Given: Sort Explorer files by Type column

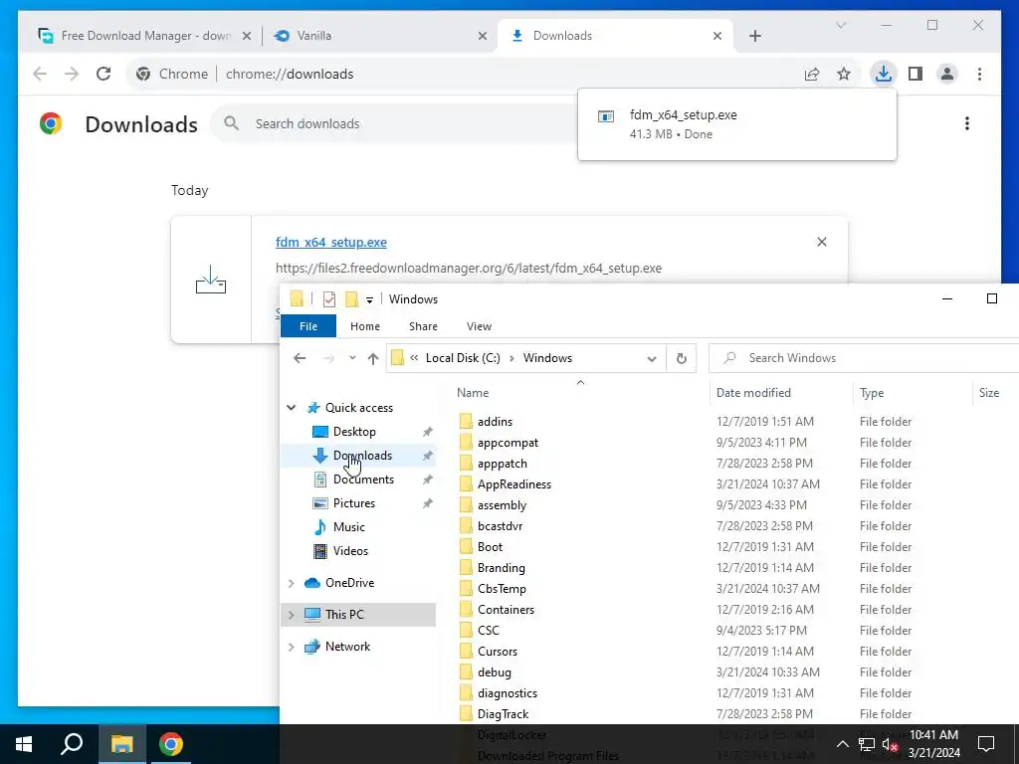Looking at the screenshot, I should 872,392.
